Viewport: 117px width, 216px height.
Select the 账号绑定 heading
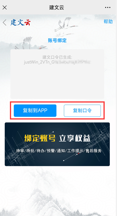[57, 41]
